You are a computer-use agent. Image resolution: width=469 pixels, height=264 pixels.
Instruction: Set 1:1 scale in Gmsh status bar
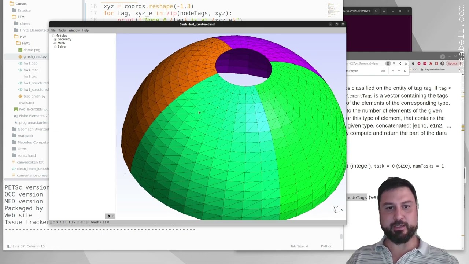click(70, 222)
